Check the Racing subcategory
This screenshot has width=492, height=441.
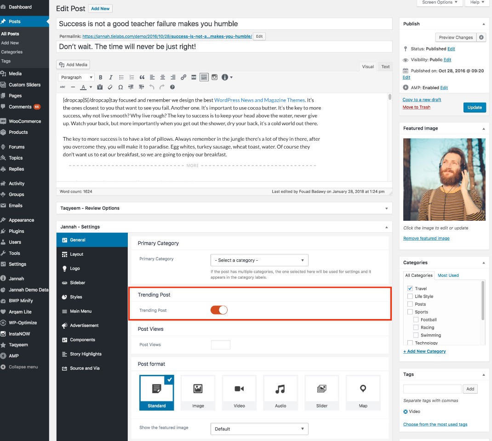click(x=416, y=327)
